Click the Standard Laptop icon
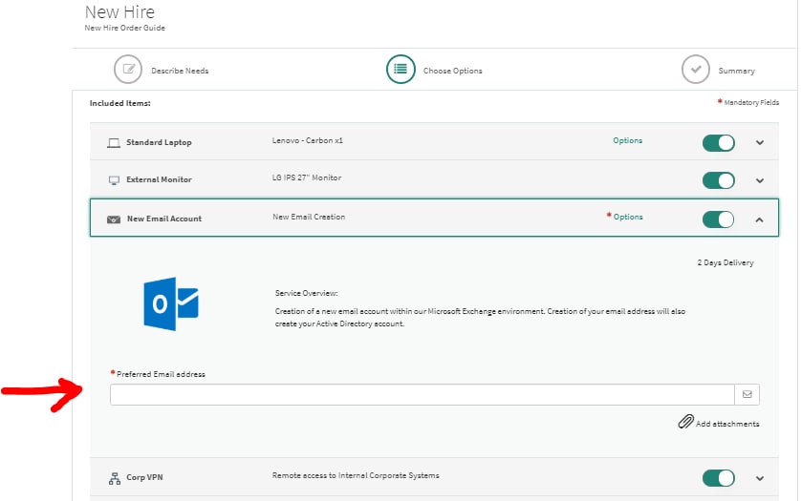 pos(114,142)
